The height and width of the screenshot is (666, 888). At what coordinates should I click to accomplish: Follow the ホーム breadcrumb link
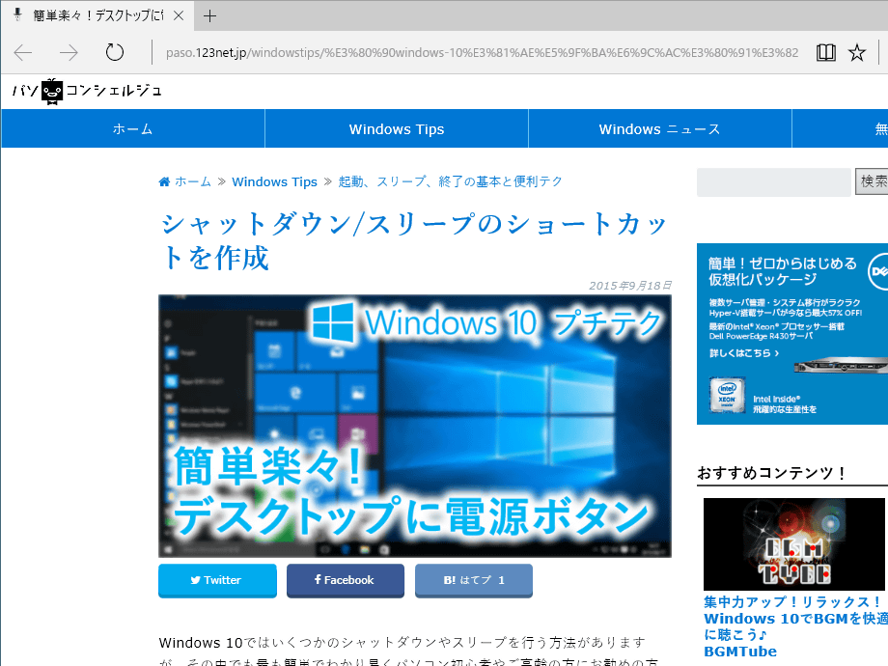[192, 181]
